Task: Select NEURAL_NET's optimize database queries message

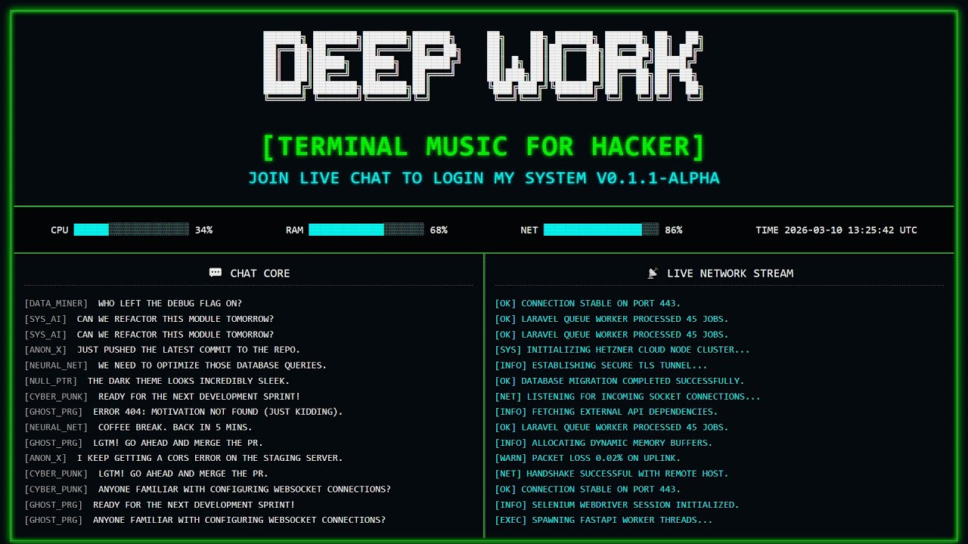Action: click(175, 366)
